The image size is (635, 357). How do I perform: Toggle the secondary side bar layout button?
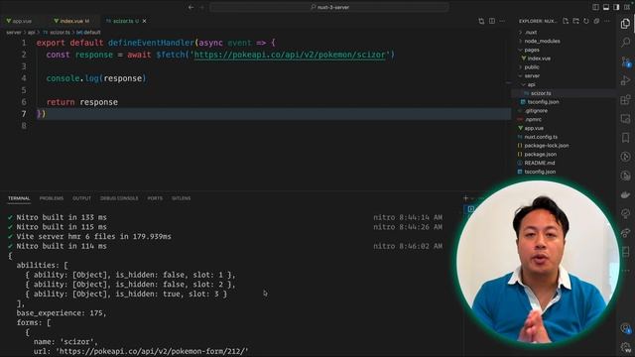tap(616, 7)
